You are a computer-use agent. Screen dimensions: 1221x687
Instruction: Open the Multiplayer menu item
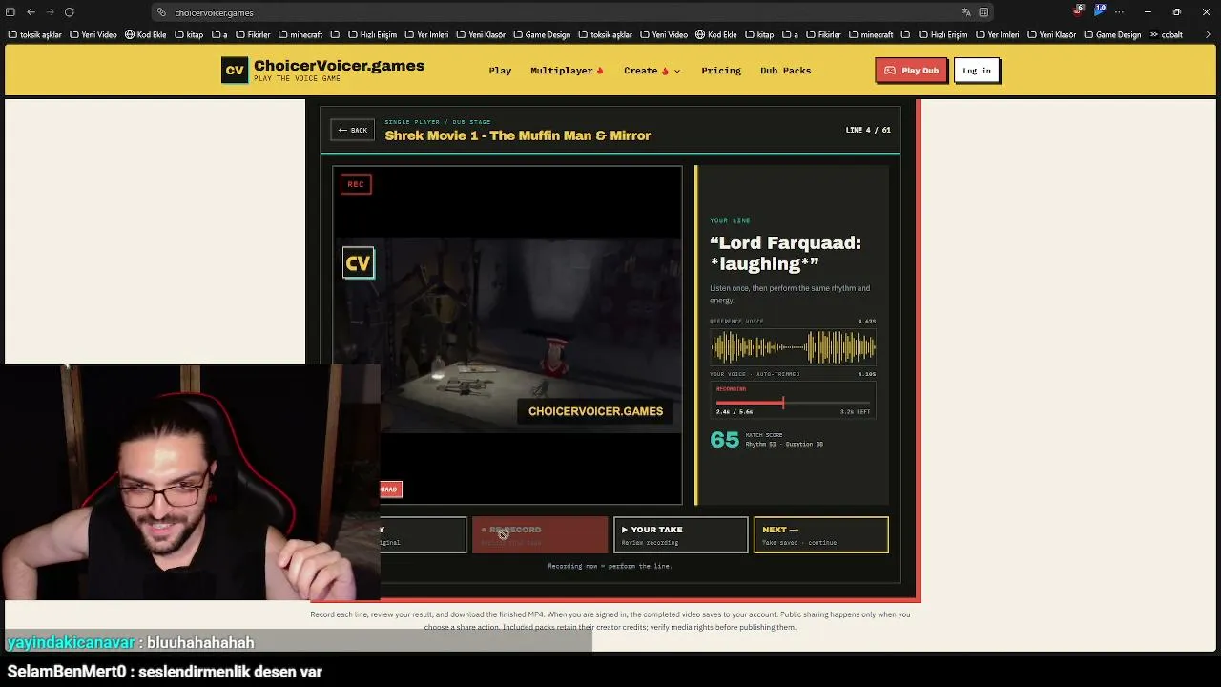567,71
